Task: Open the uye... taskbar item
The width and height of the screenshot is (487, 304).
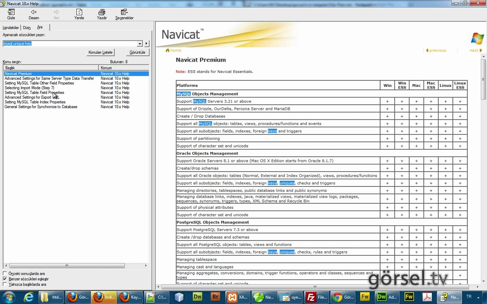Action: point(290,297)
